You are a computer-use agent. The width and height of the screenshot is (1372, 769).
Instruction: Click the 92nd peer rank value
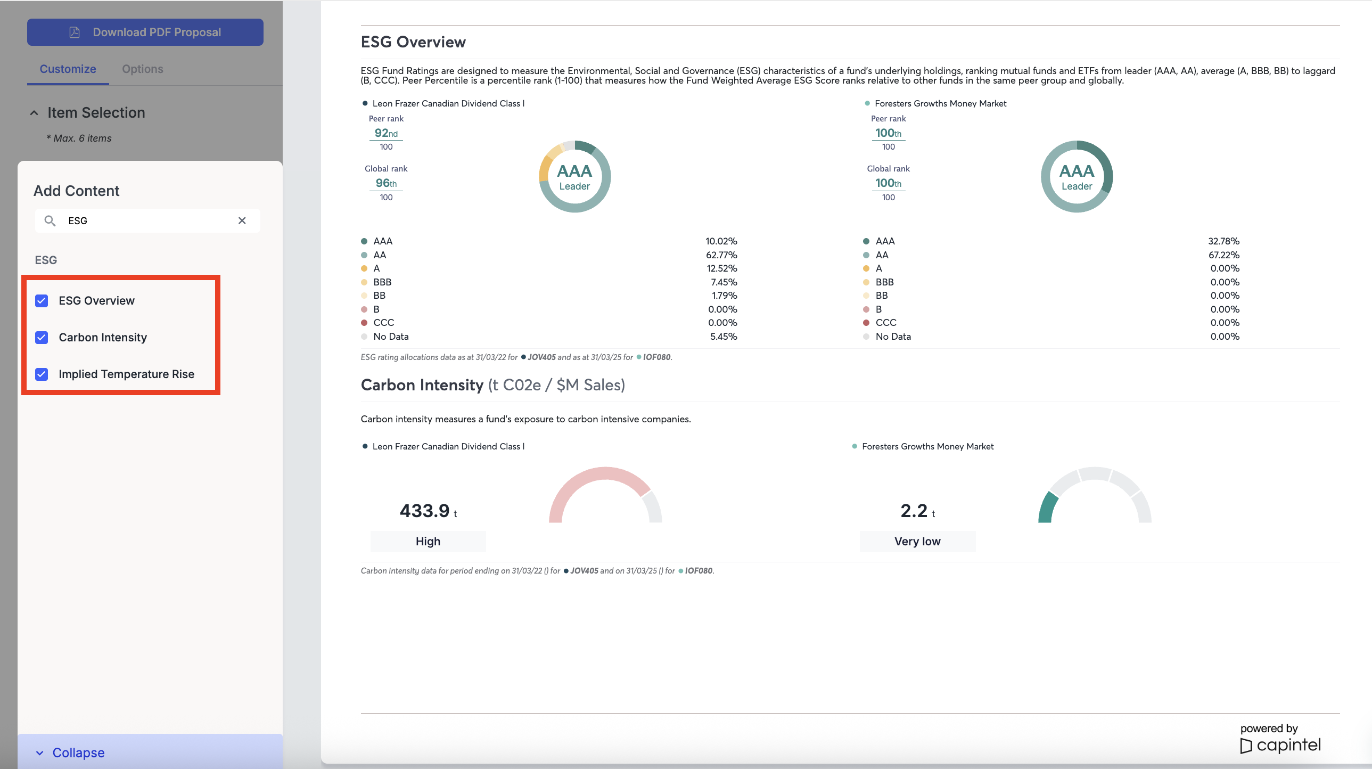(x=386, y=133)
